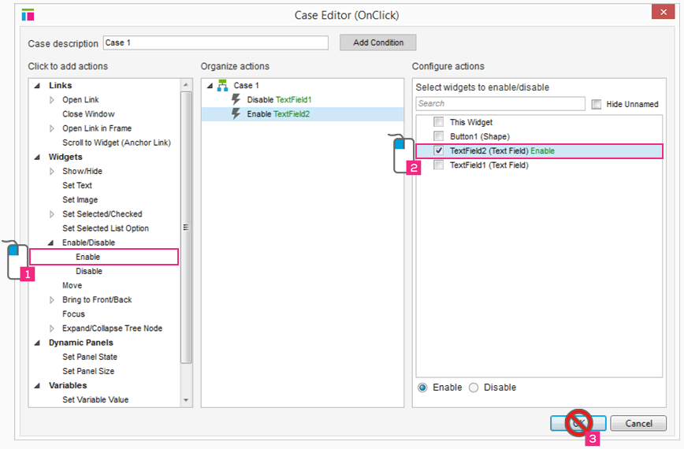684x449 pixels.
Task: Click the widget Search input field
Action: click(500, 103)
